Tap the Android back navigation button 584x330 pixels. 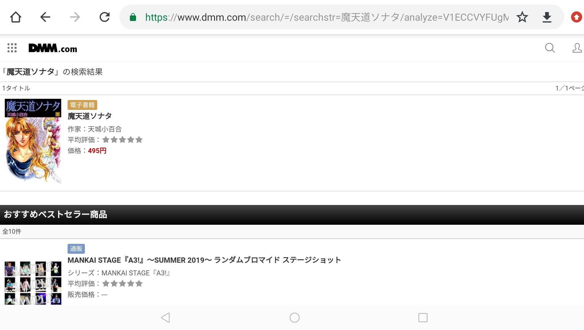coord(166,317)
